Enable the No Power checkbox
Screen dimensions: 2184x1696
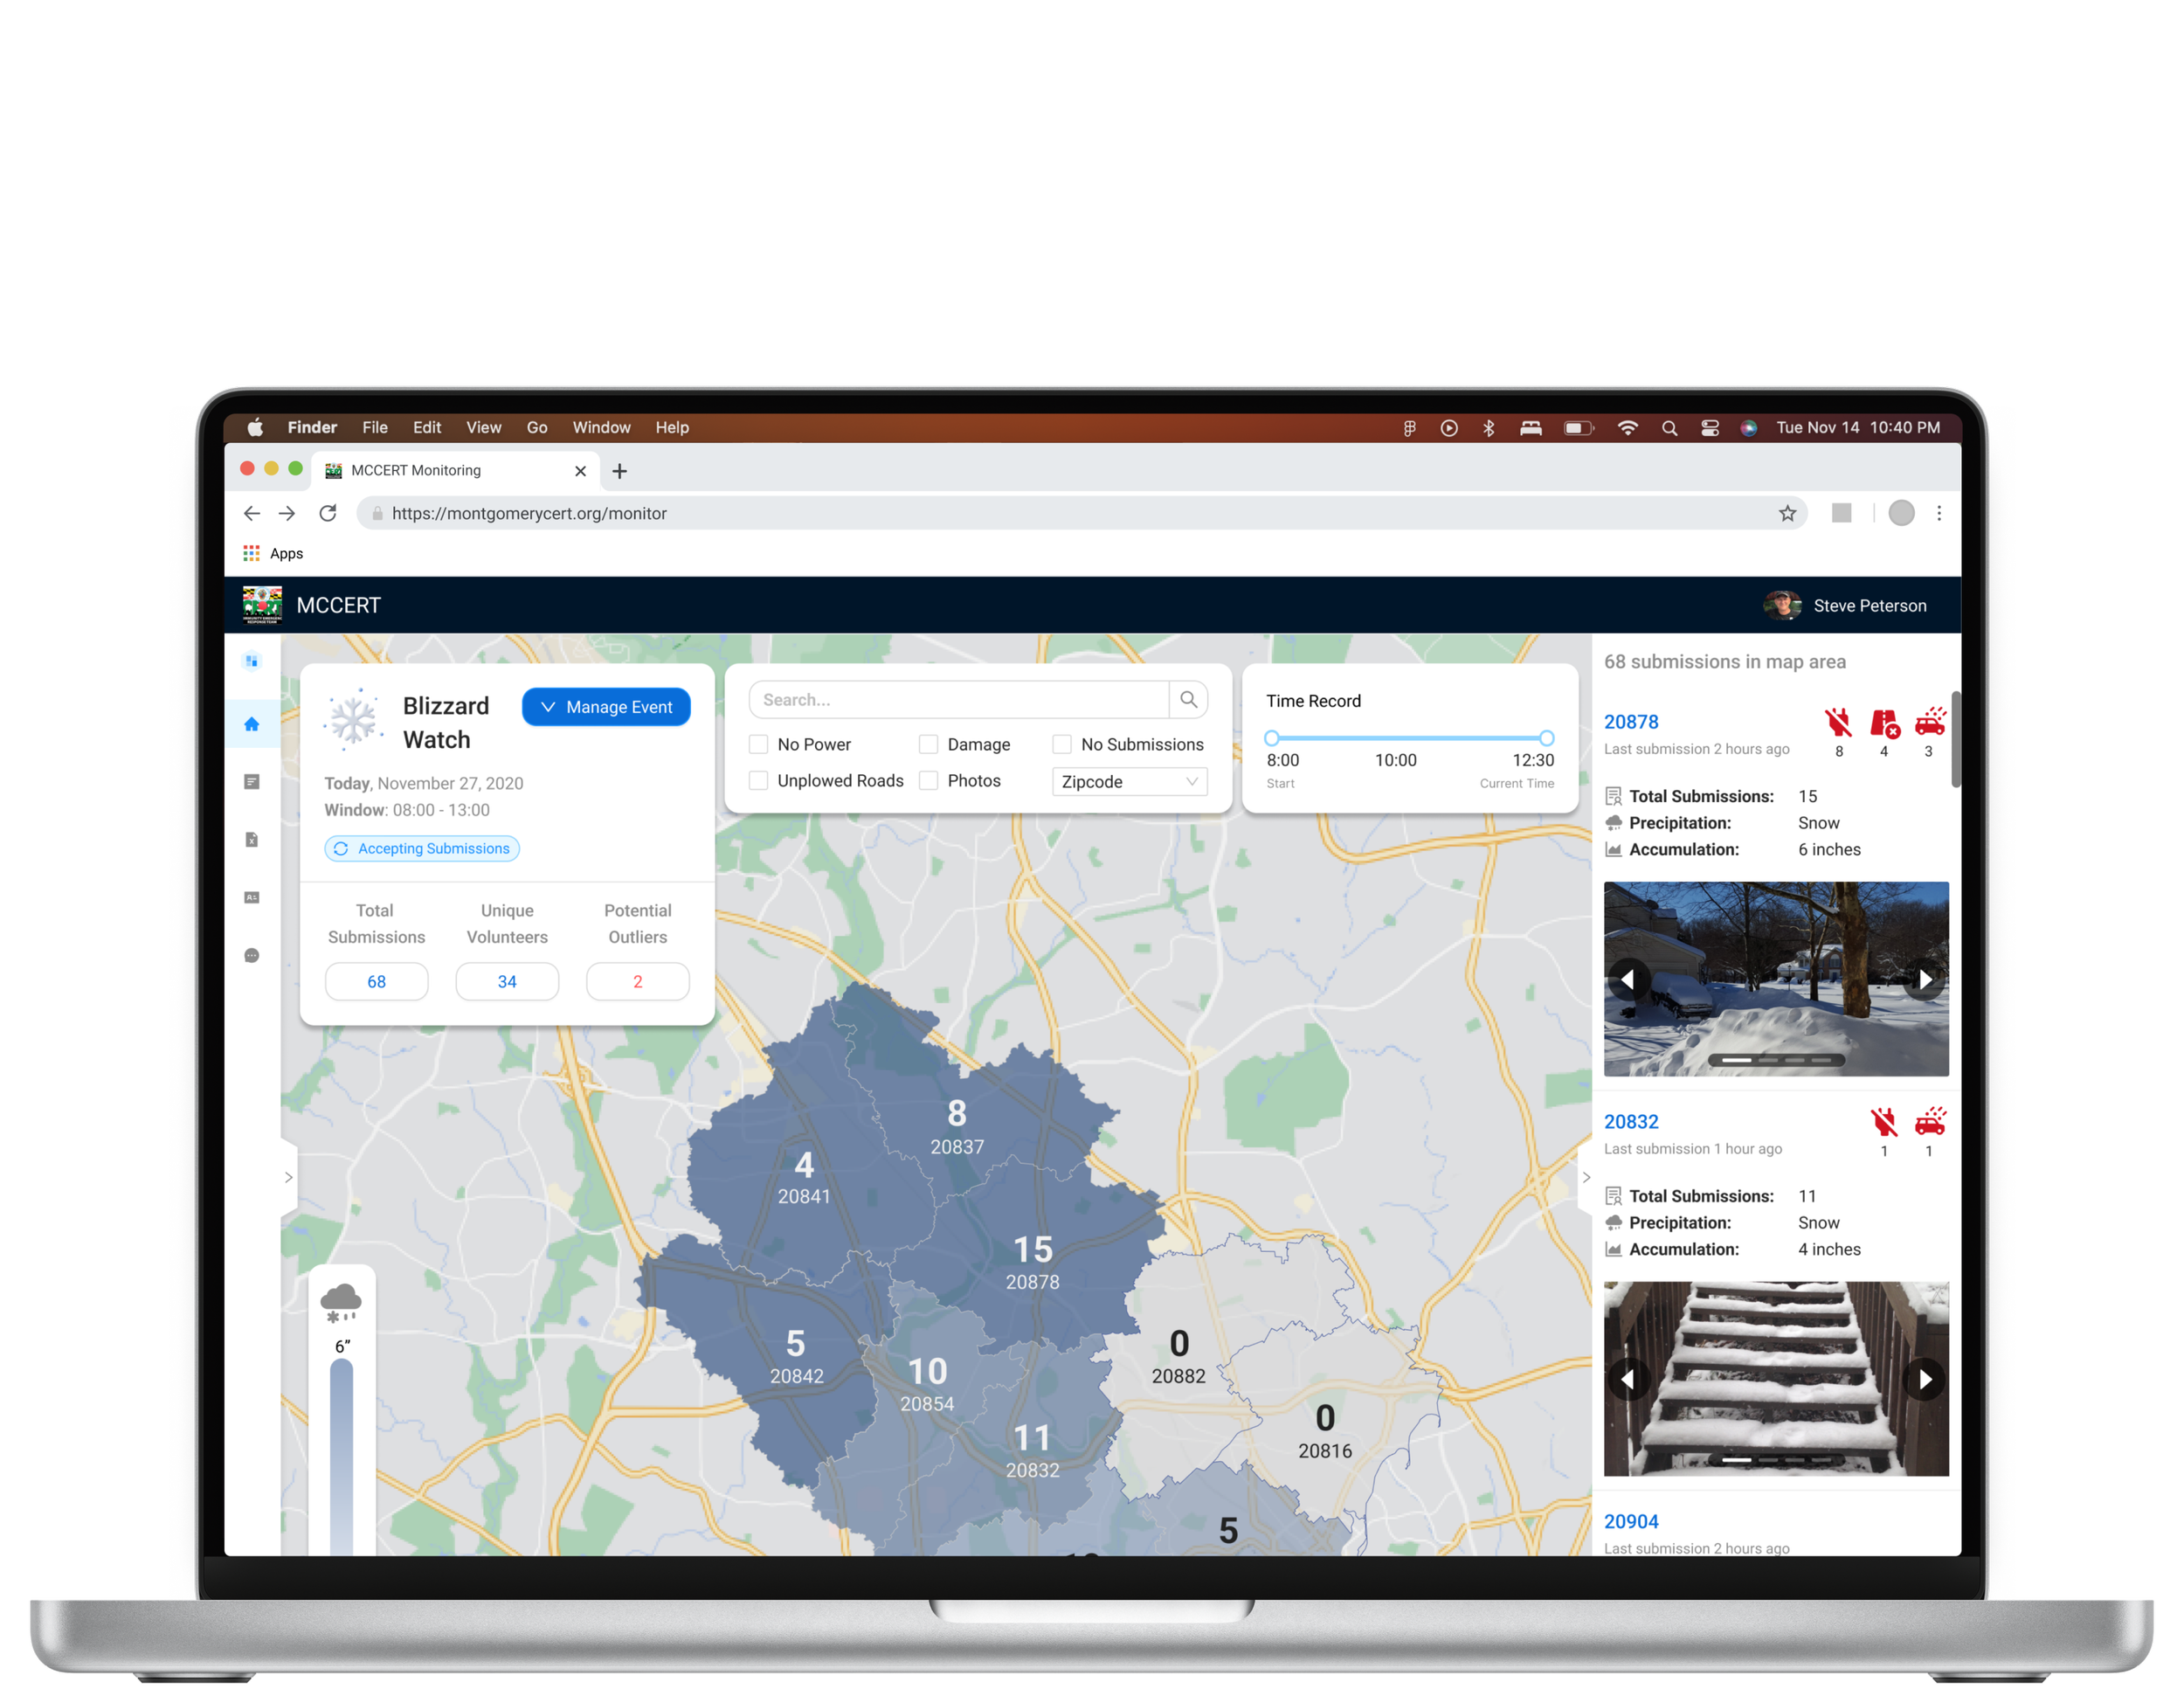tap(759, 744)
